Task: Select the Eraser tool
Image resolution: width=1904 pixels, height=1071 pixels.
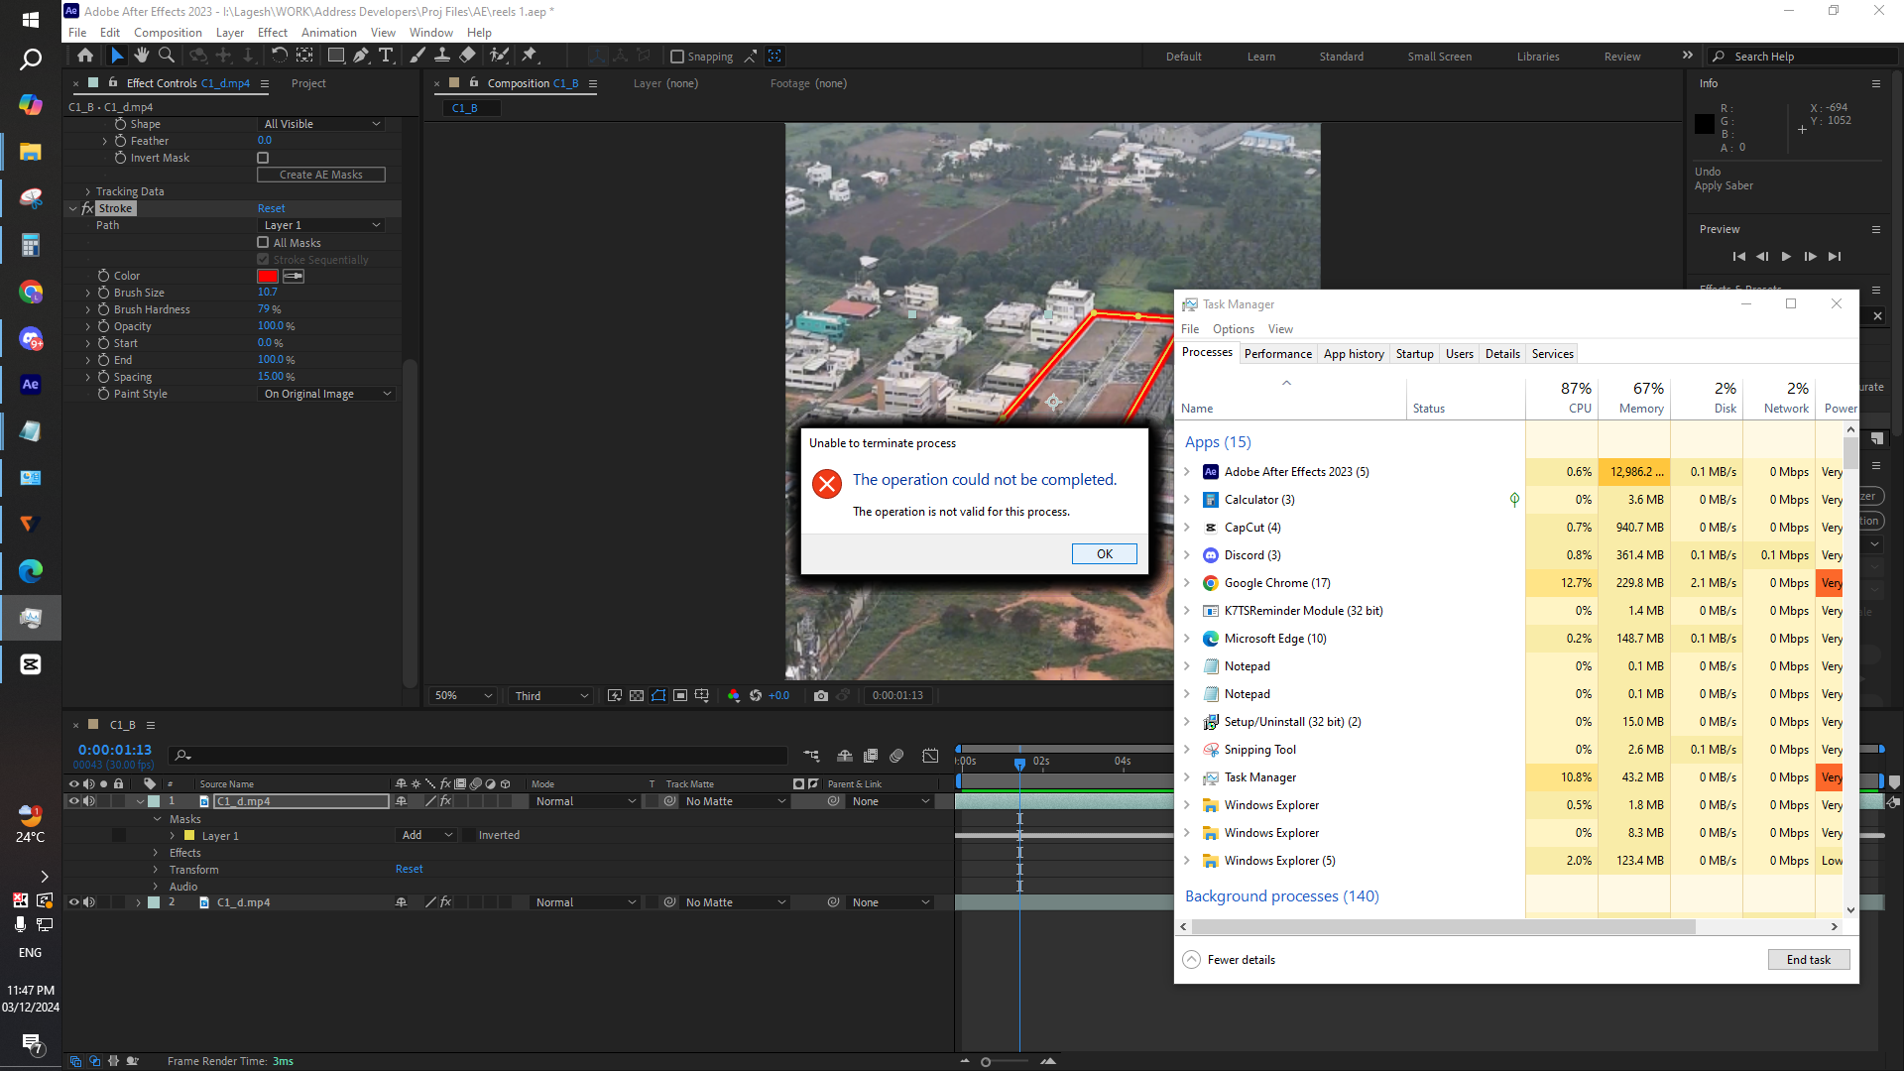Action: point(468,56)
